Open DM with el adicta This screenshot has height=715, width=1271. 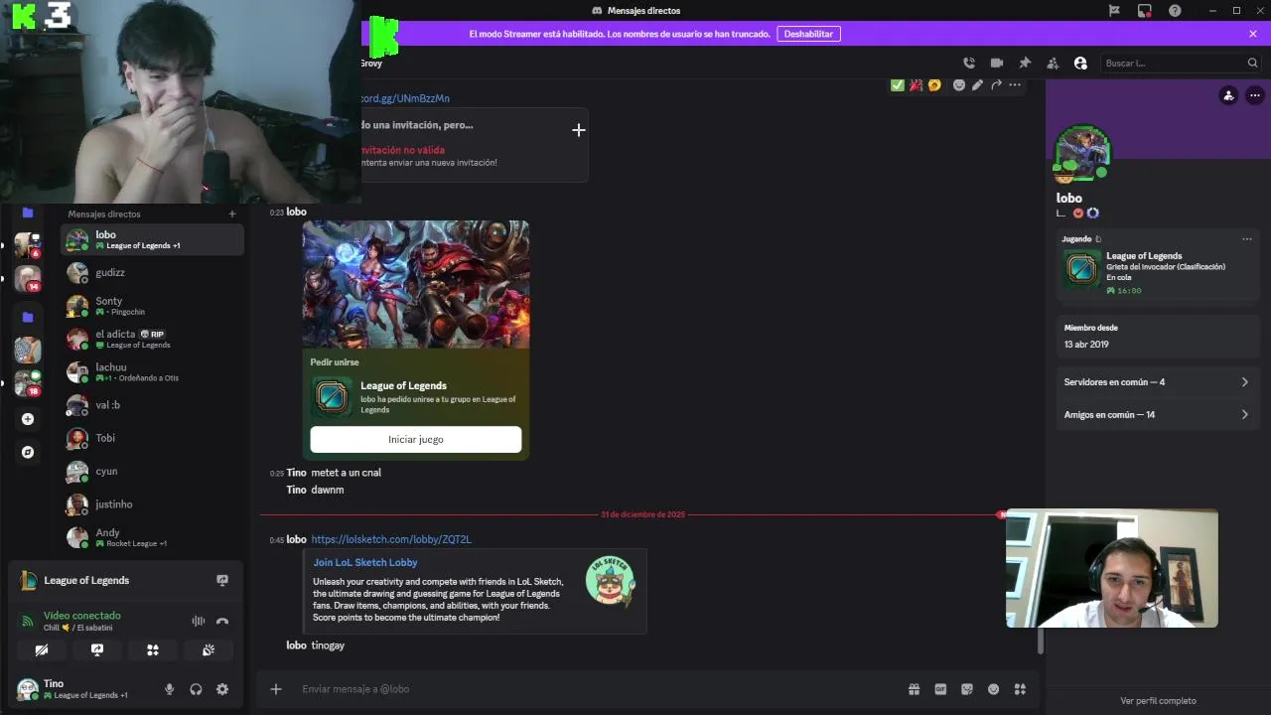tap(152, 339)
